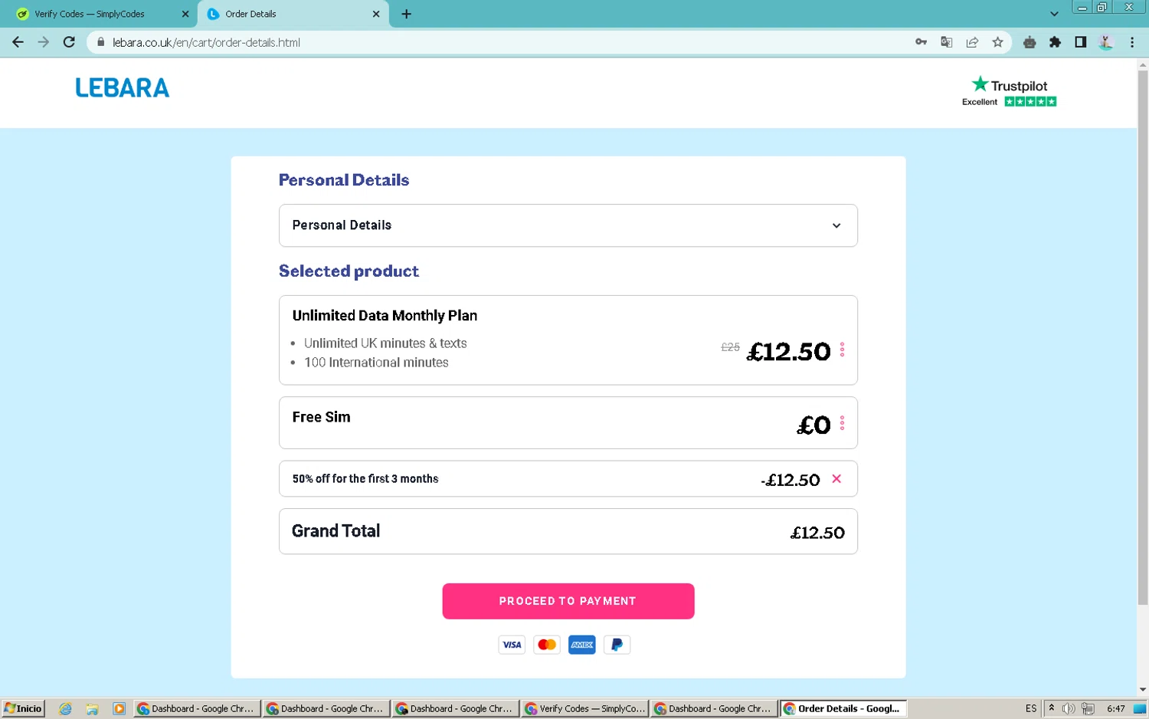
Task: Open a new browser tab
Action: 406,14
